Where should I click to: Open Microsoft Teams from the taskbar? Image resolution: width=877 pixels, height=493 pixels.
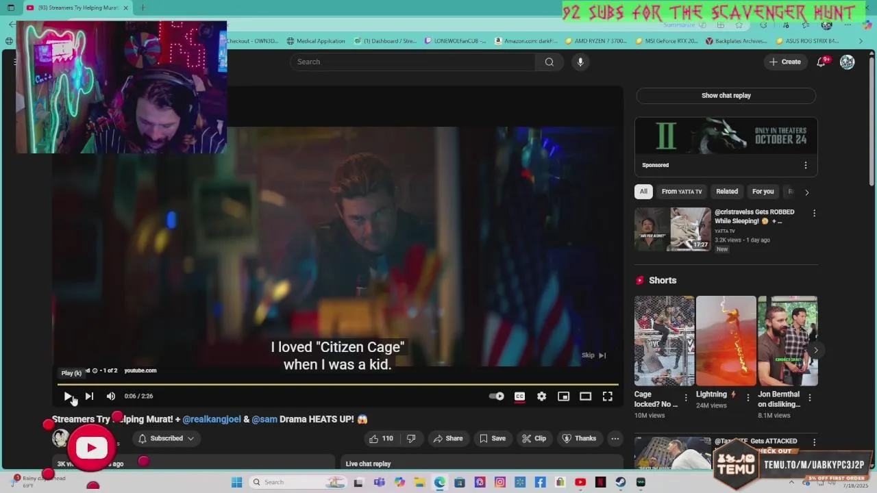pyautogui.click(x=379, y=482)
